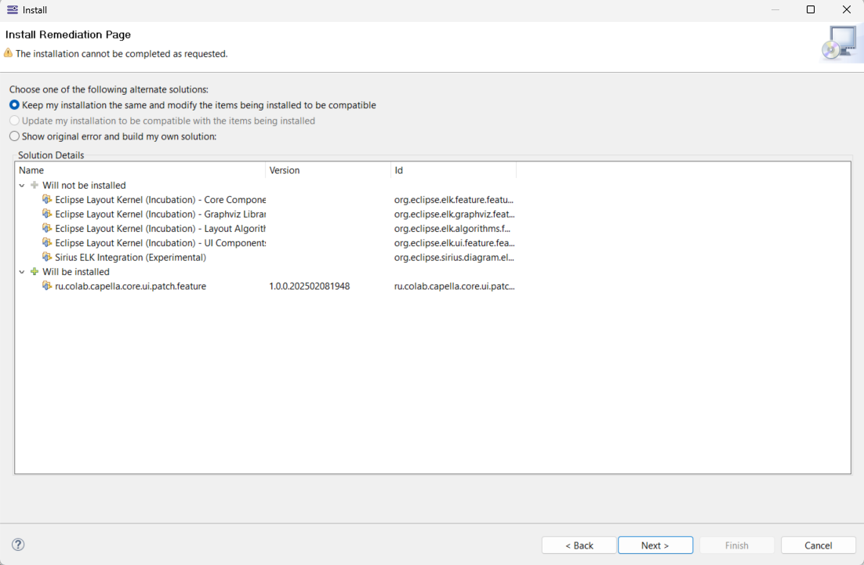Click the Version column header
This screenshot has height=565, width=864.
click(328, 170)
